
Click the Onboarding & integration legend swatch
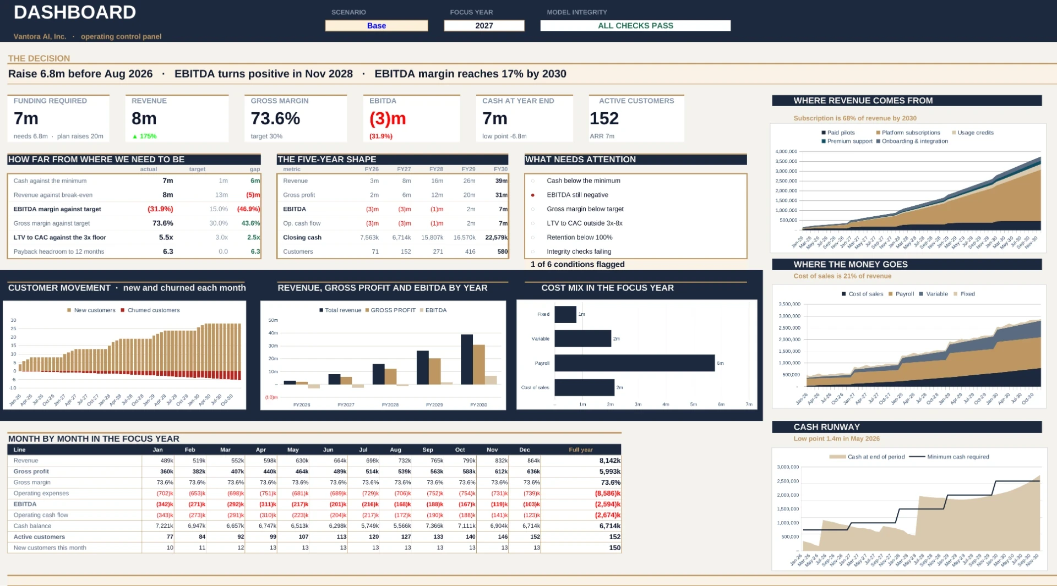tap(878, 141)
